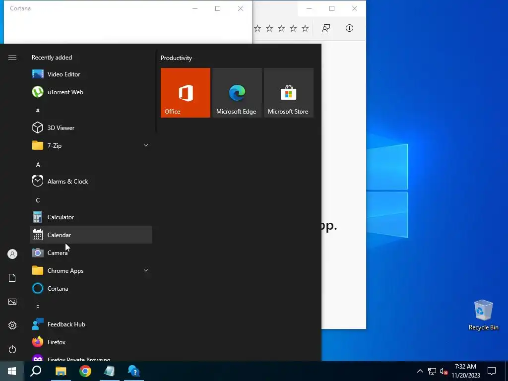Open Video Editor from Recently added

tap(91, 74)
